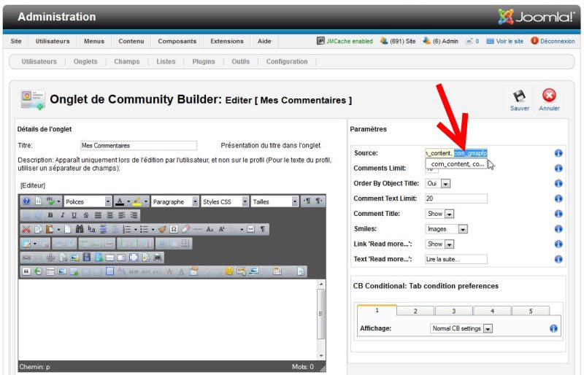Click the broom cleanup code icon
This screenshot has width=584, height=375.
[x=161, y=229]
